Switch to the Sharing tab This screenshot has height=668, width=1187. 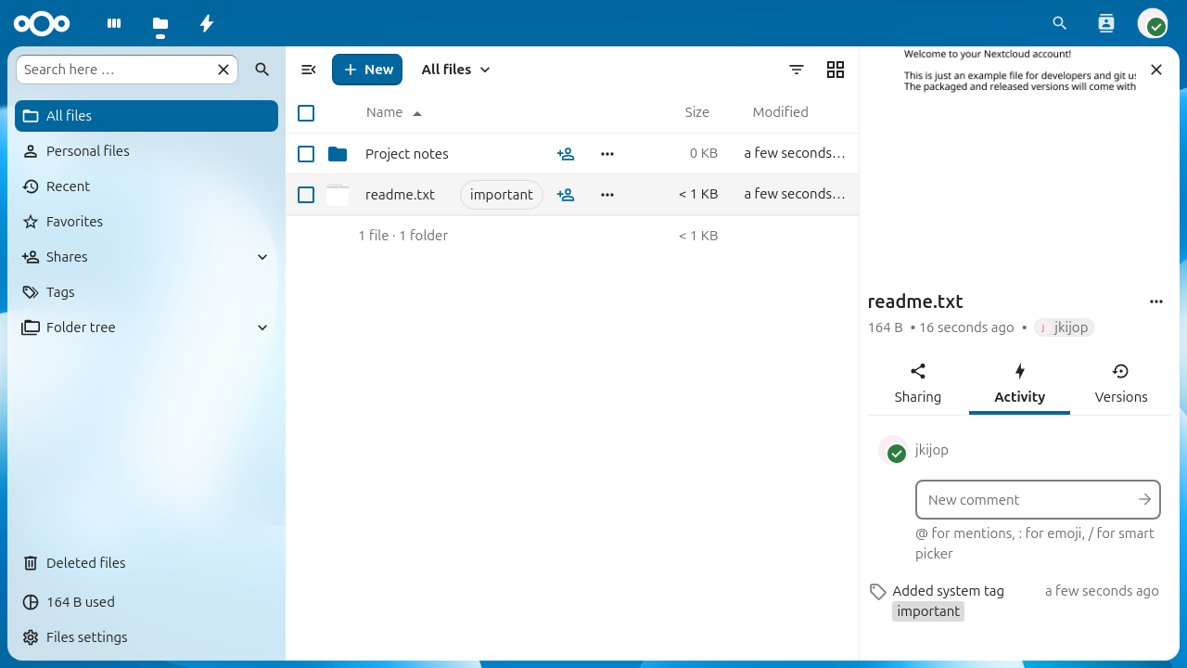click(x=917, y=383)
